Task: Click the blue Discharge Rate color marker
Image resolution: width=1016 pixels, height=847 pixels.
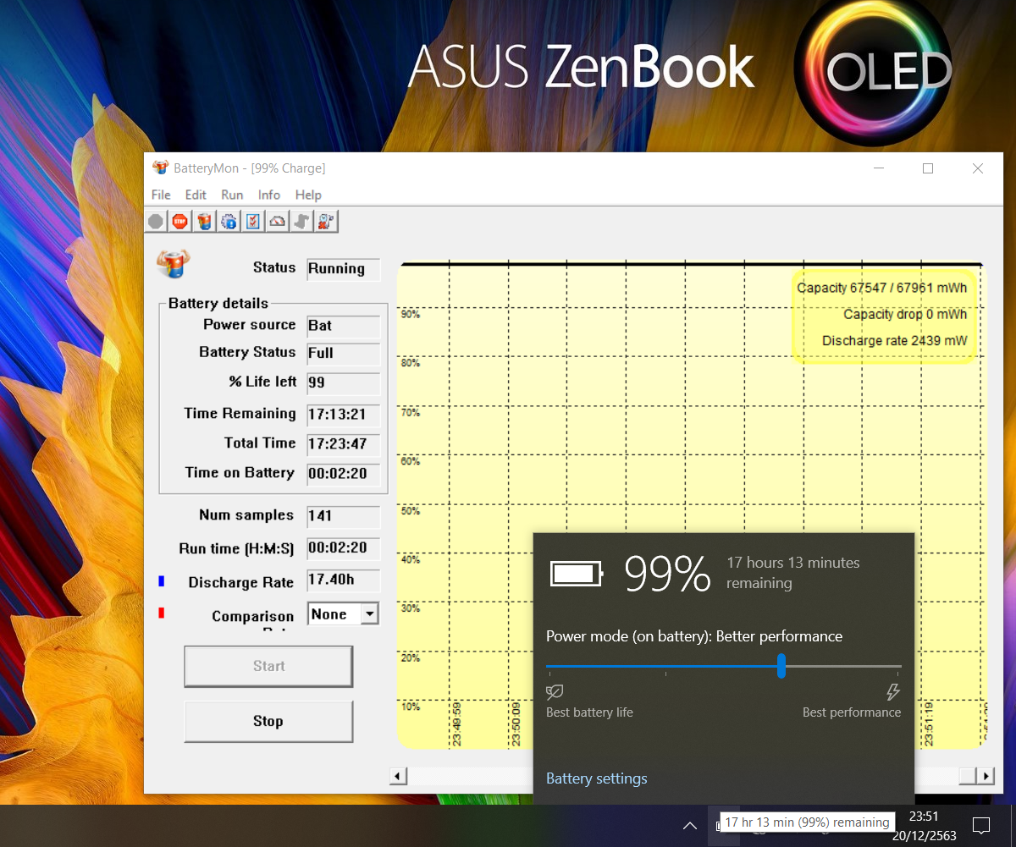Action: pos(161,581)
